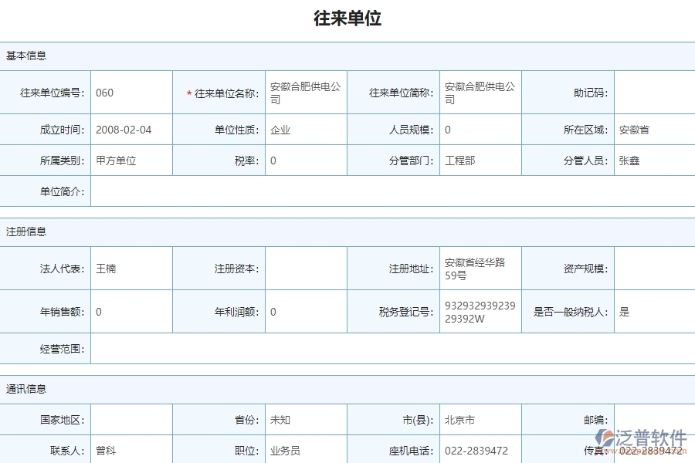Click the 分管人员 field showing 张鑫
The image size is (695, 463).
pyautogui.click(x=654, y=161)
